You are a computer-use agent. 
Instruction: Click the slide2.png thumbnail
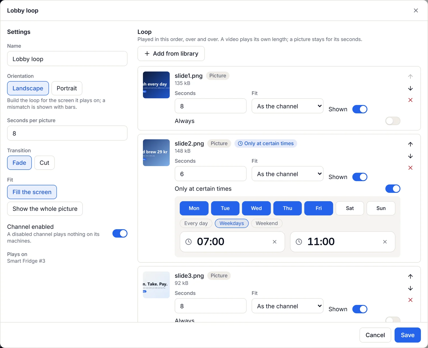[156, 153]
